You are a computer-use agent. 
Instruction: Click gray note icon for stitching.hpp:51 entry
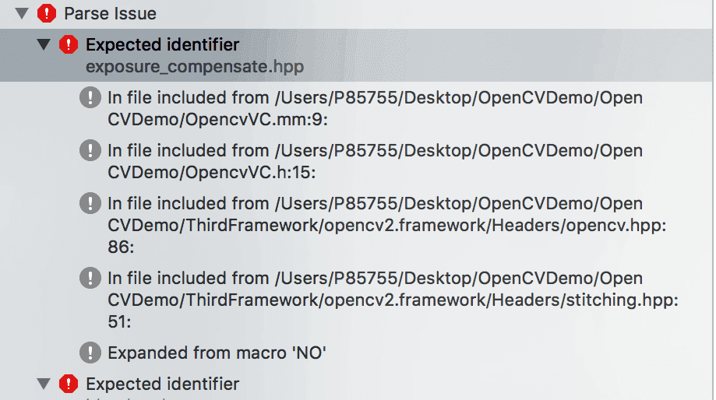(x=90, y=278)
